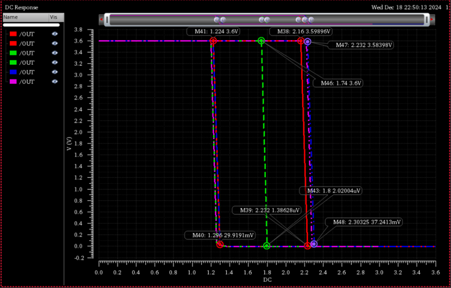Toggle visibility of the blue /OUT trace
The height and width of the screenshot is (288, 451).
pyautogui.click(x=55, y=72)
